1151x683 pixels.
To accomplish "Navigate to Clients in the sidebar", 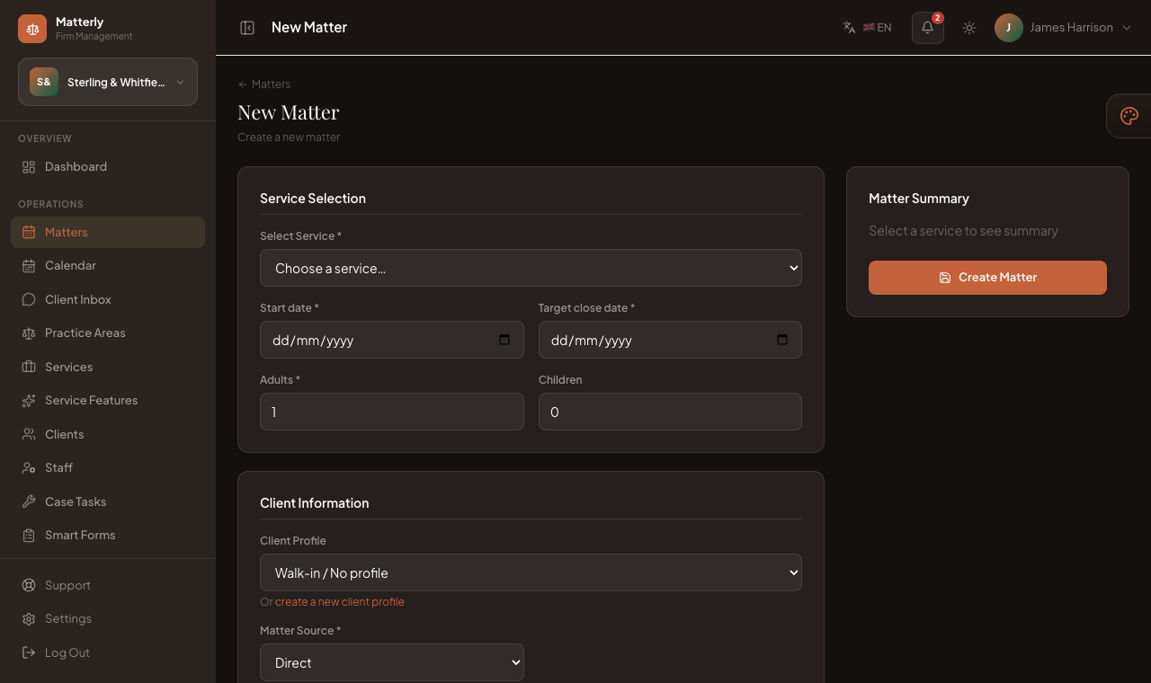I will (108, 435).
